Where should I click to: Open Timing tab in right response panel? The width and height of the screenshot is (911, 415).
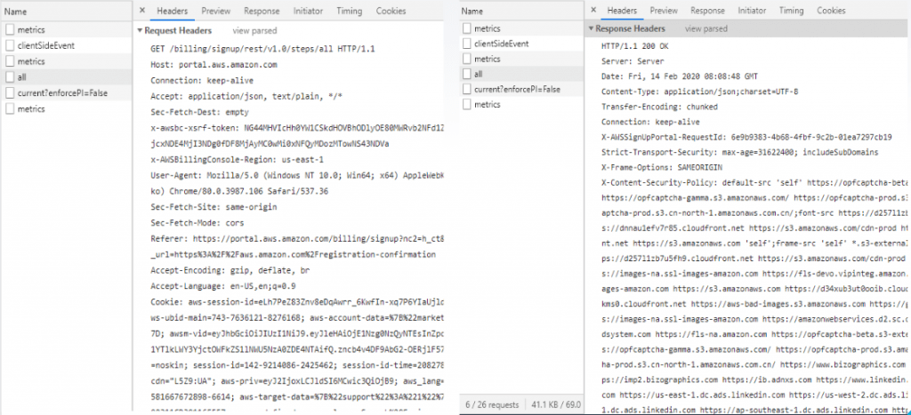pyautogui.click(x=791, y=11)
